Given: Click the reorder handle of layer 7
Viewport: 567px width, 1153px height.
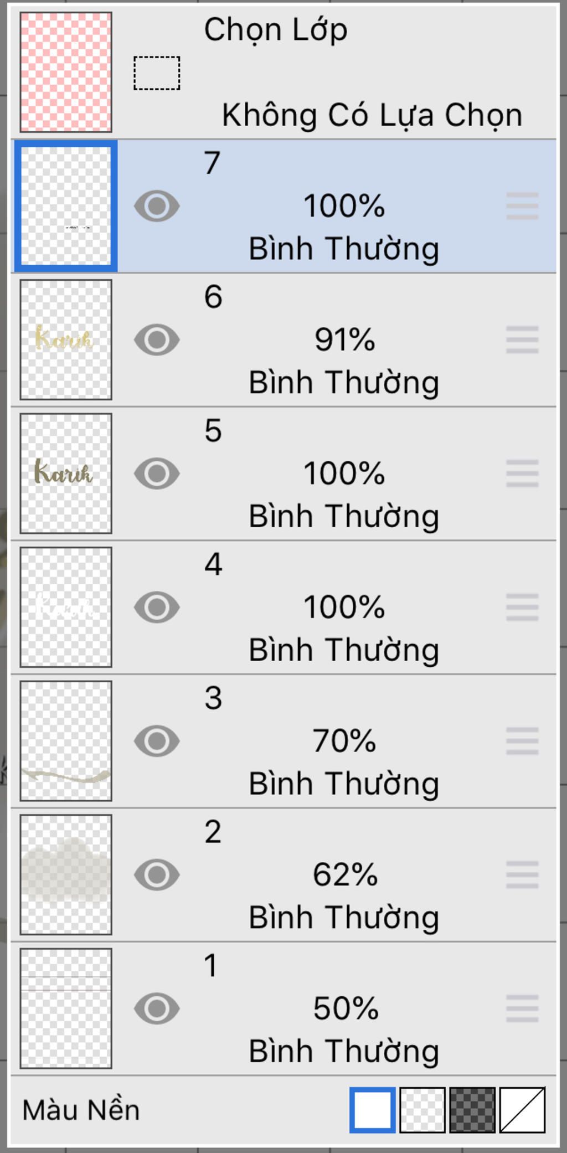Looking at the screenshot, I should click(522, 206).
